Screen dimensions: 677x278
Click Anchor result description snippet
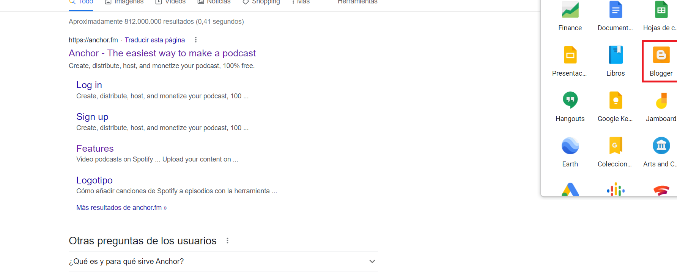tap(162, 66)
